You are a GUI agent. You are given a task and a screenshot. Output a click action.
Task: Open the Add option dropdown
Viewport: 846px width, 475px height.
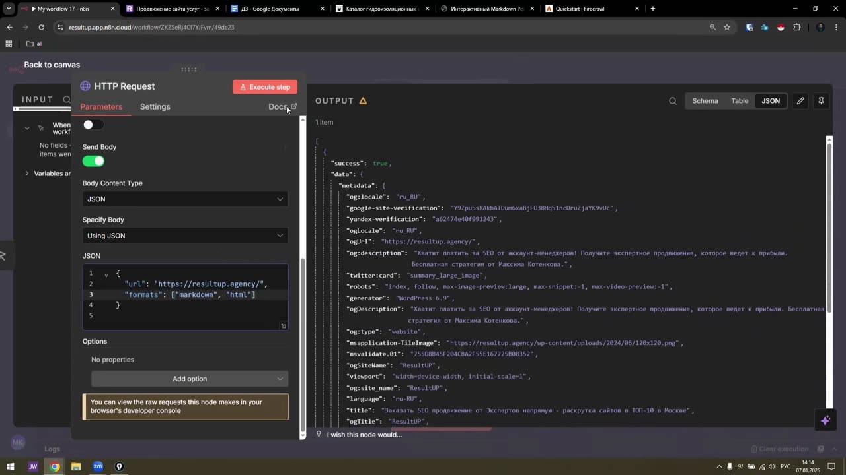[x=190, y=379]
